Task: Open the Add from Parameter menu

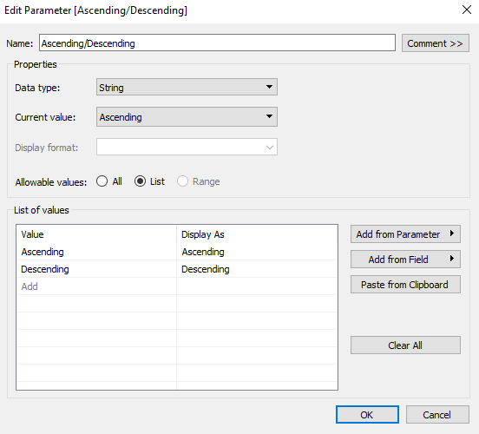Action: [405, 234]
